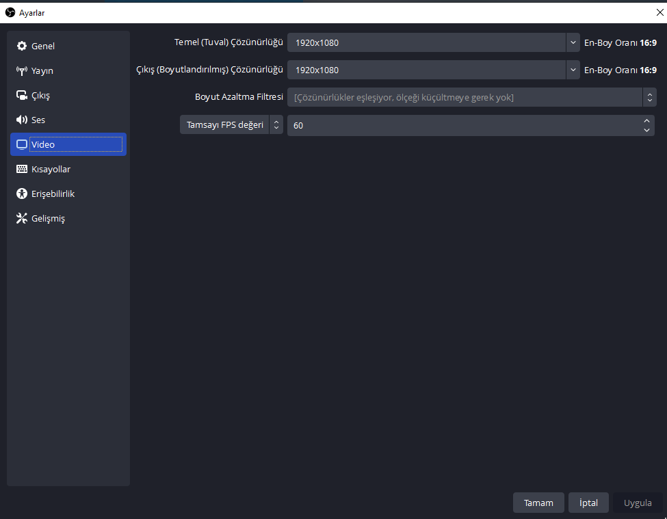Open Kısayollar hotkeys settings
Screen dimensions: 667x519
(x=68, y=169)
